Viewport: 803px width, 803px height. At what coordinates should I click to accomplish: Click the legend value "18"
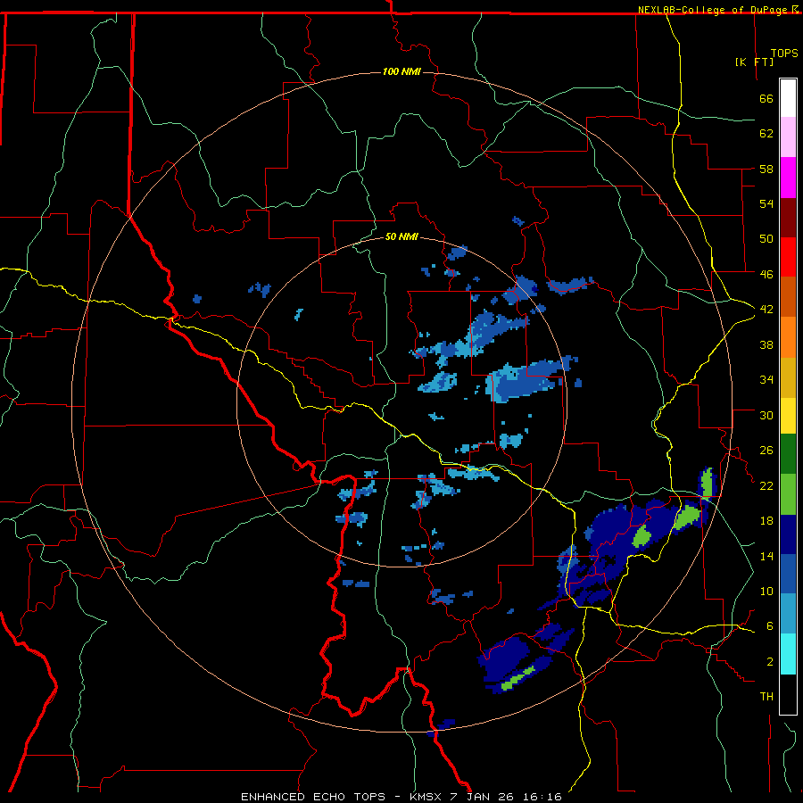point(766,521)
